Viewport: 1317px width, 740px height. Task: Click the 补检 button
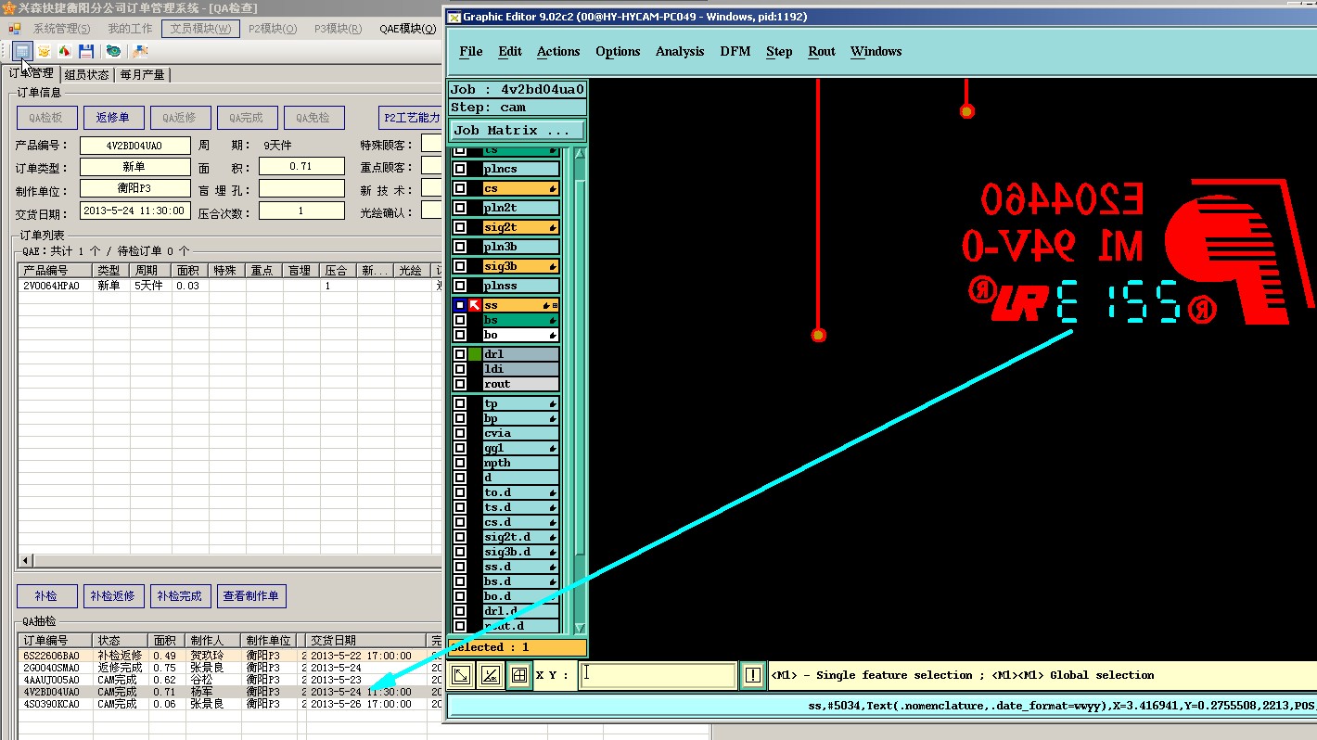click(46, 596)
